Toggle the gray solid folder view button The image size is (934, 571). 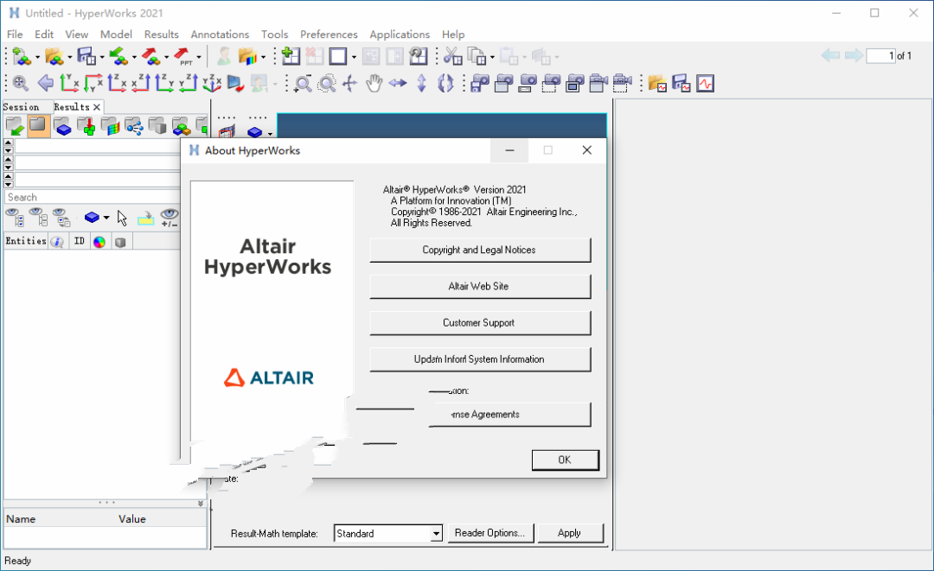tap(158, 126)
